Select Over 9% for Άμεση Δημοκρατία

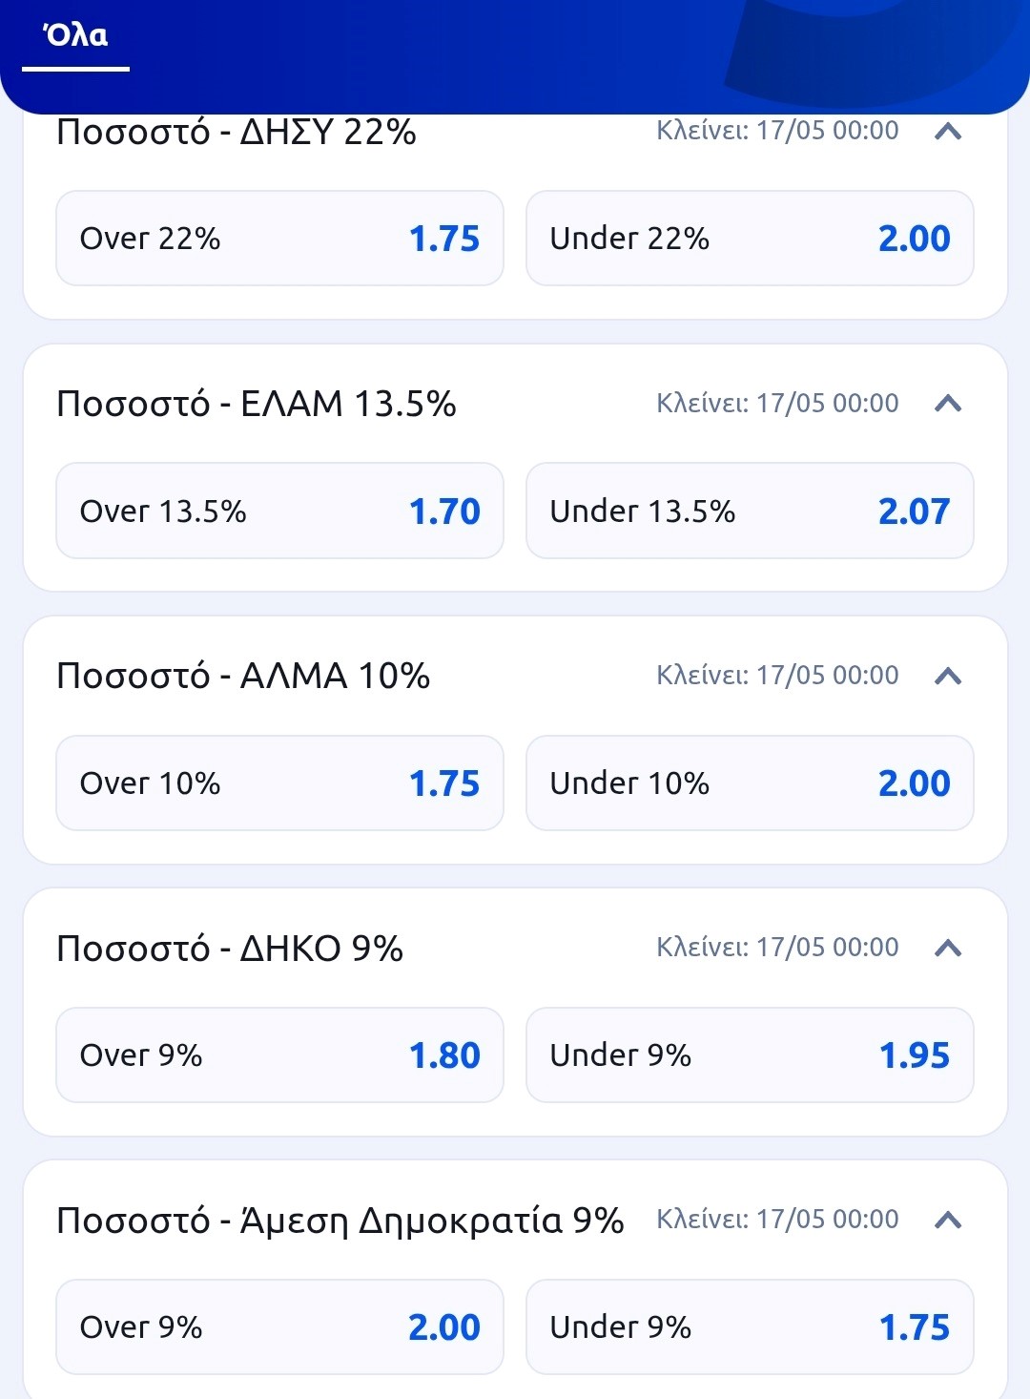coord(279,1326)
